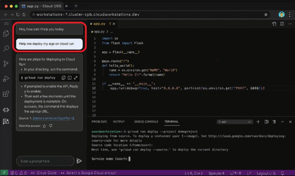Viewport: 295px width, 176px height.
Task: Split the editor to the right
Action: click(x=282, y=24)
